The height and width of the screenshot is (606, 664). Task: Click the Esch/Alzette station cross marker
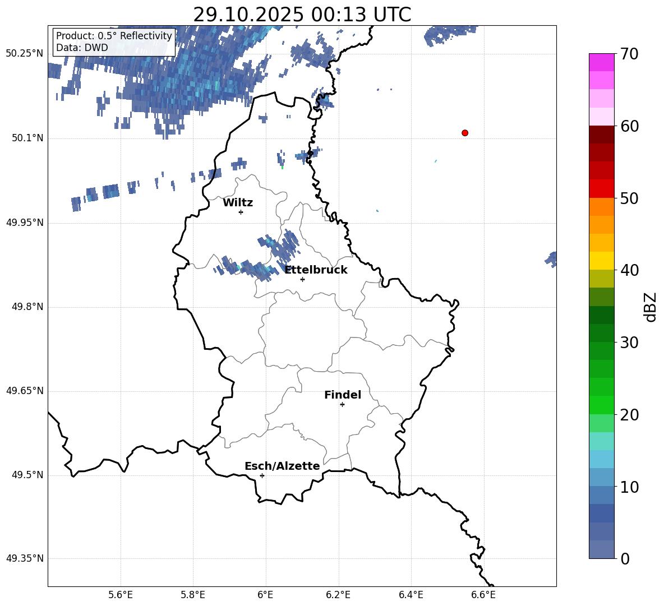tap(262, 475)
